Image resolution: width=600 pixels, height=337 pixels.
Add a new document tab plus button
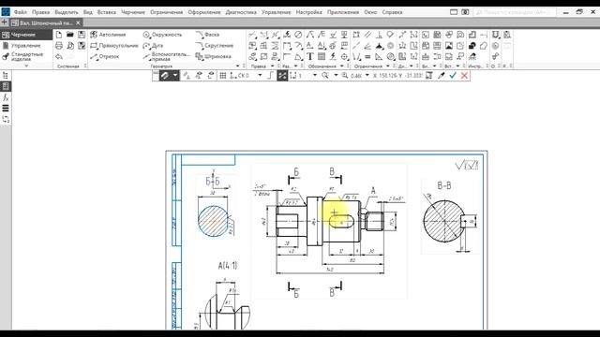[x=5, y=22]
